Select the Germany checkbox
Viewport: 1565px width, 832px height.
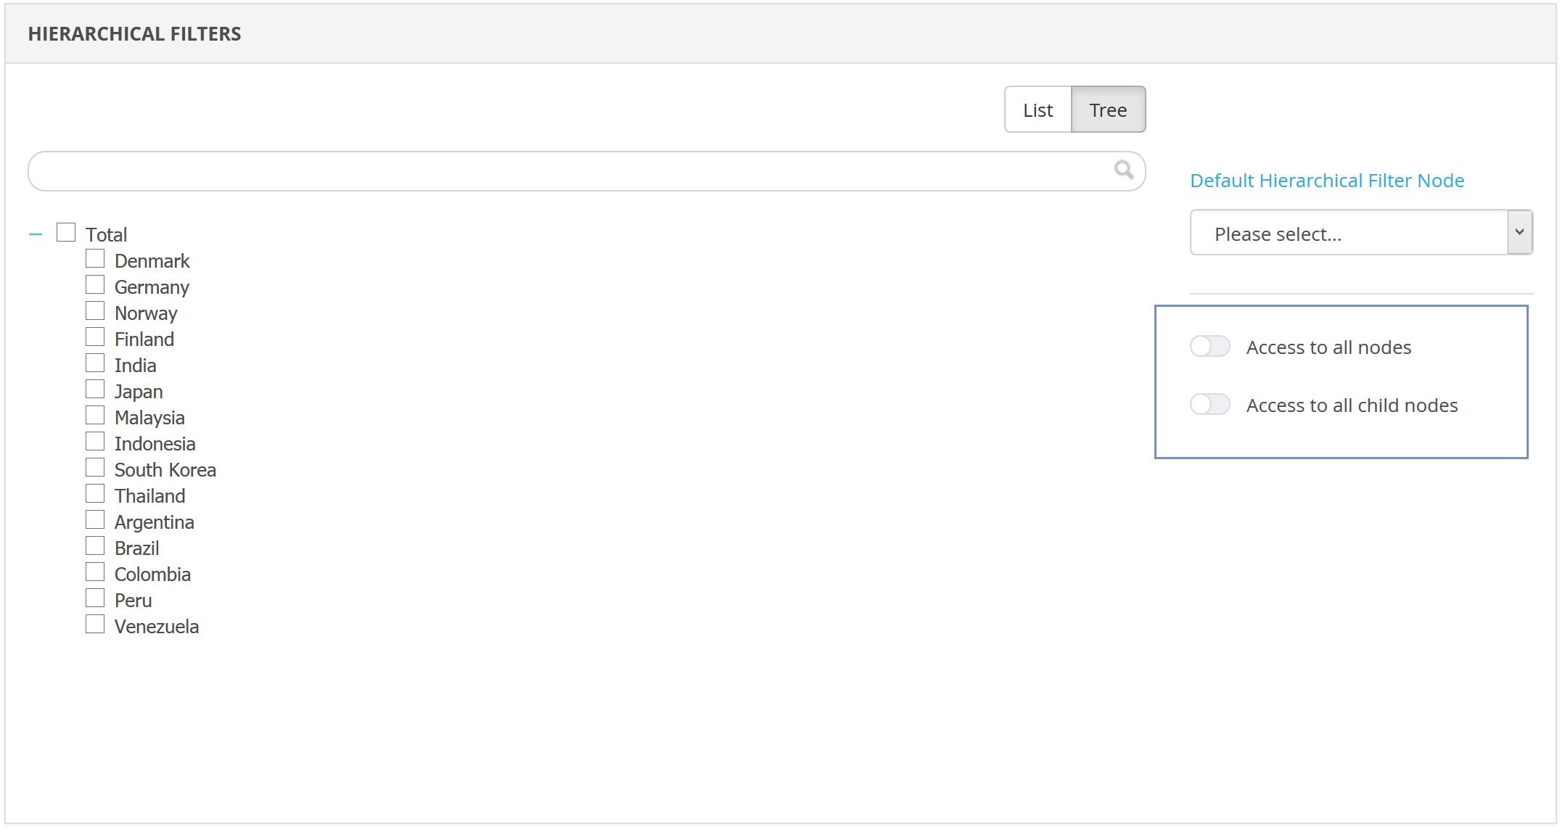(x=95, y=285)
